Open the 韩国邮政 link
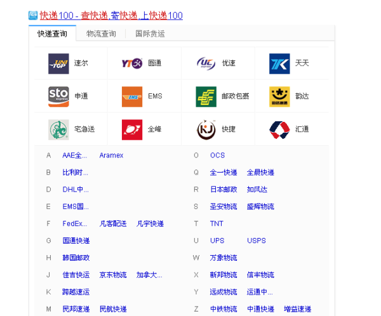This screenshot has height=316, width=381. click(76, 258)
